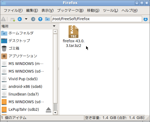The image size is (150, 122).
Task: Select the firefox-43.0.3.tar.bz2 archive icon
Action: coord(73,32)
